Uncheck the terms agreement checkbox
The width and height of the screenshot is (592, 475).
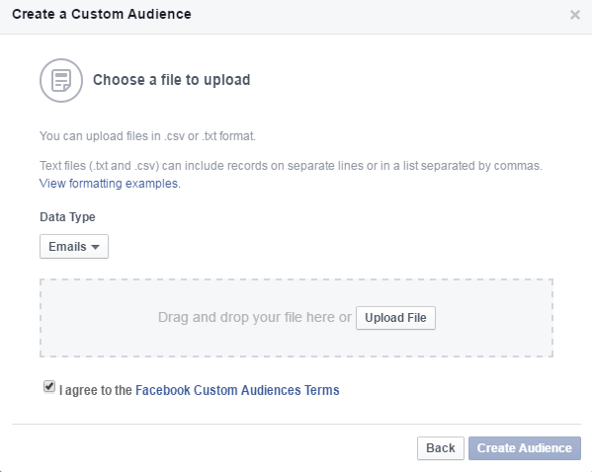point(49,387)
